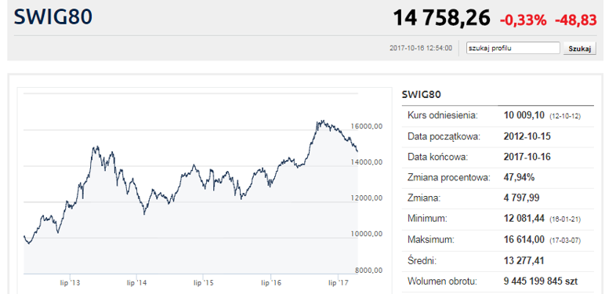The image size is (616, 294).
Task: Select the Minimum value 12 081,44
Action: click(x=524, y=219)
